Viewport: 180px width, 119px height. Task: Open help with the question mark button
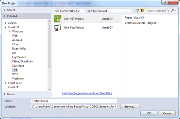point(165,2)
